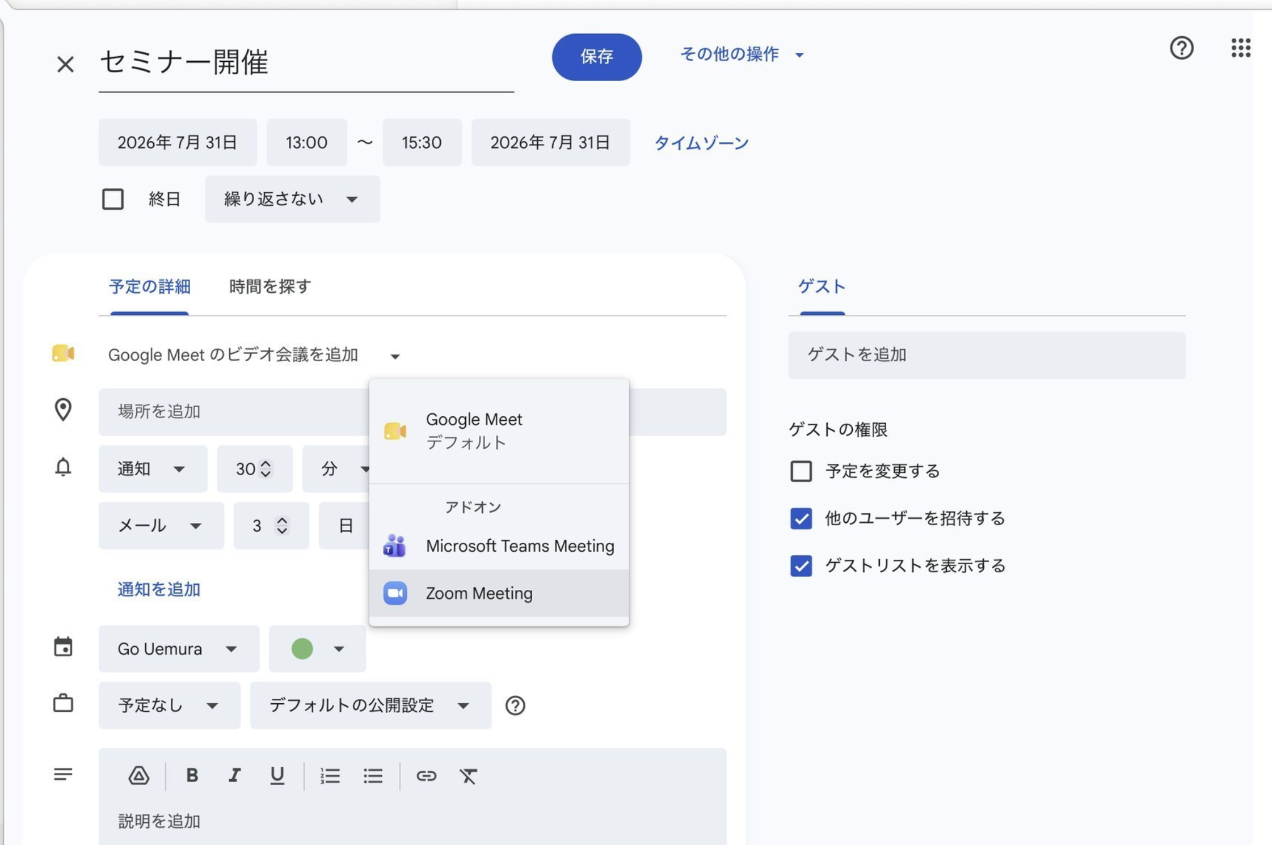
Task: Open the green event color picker
Action: click(x=318, y=649)
